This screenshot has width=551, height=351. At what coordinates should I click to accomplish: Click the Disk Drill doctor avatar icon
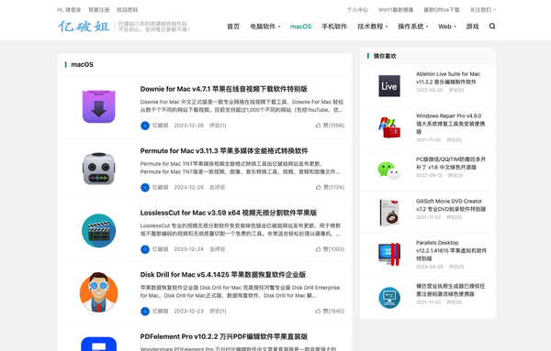(99, 292)
